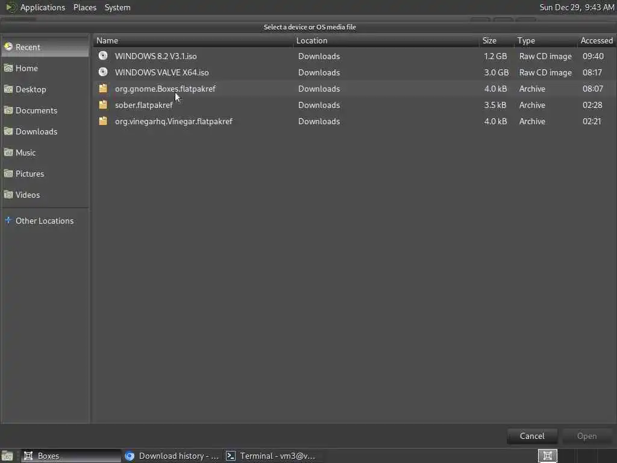Viewport: 617px width, 463px height.
Task: Cancel the media file selection dialog
Action: click(532, 436)
